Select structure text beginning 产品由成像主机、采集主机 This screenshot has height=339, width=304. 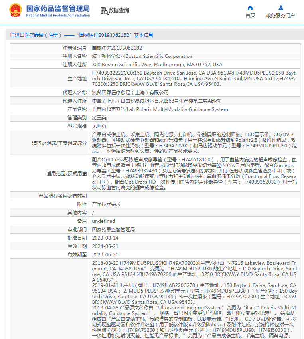194,143
